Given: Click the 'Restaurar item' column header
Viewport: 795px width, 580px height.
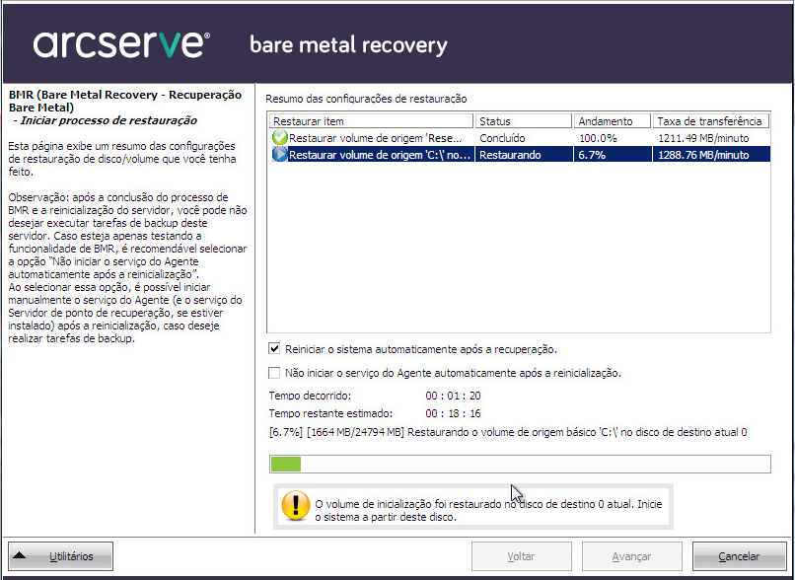Looking at the screenshot, I should pos(371,121).
